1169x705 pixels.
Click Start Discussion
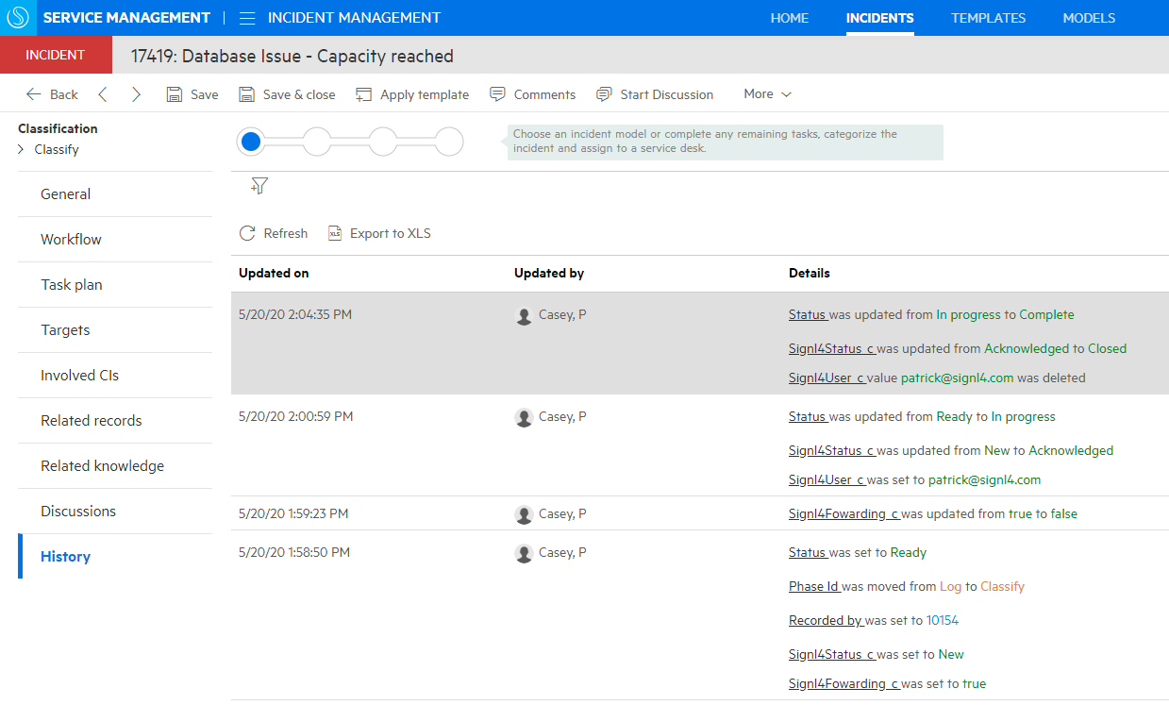(655, 94)
